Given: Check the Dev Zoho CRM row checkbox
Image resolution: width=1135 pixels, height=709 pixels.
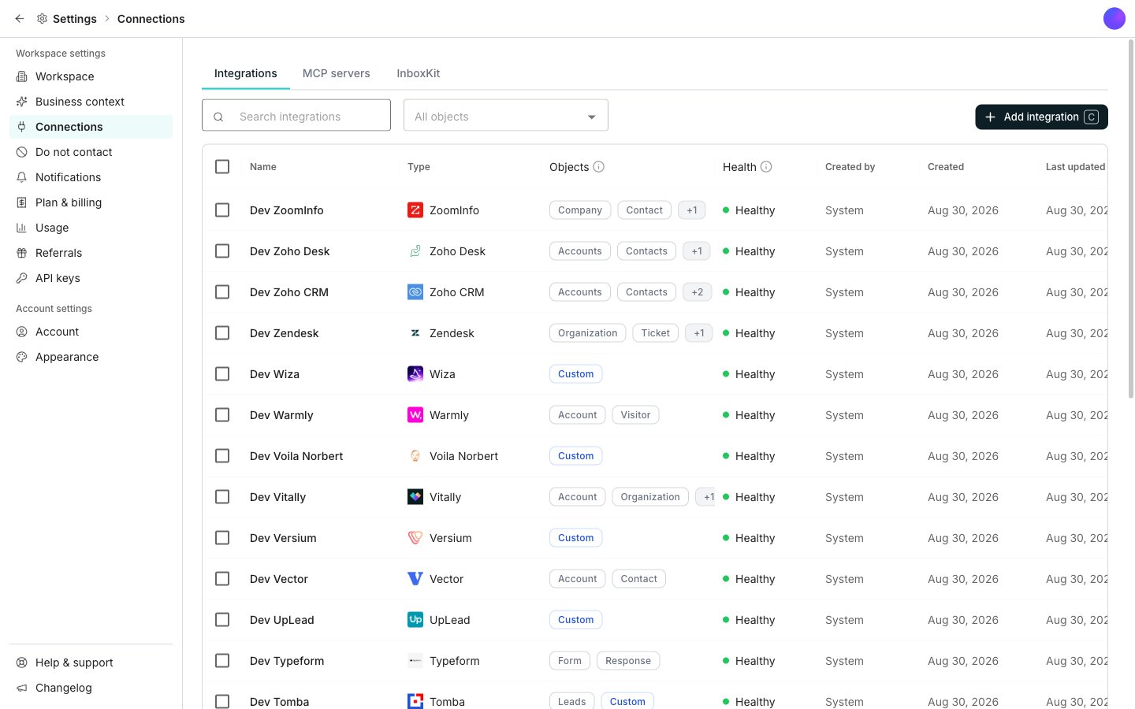Looking at the screenshot, I should click(x=222, y=292).
